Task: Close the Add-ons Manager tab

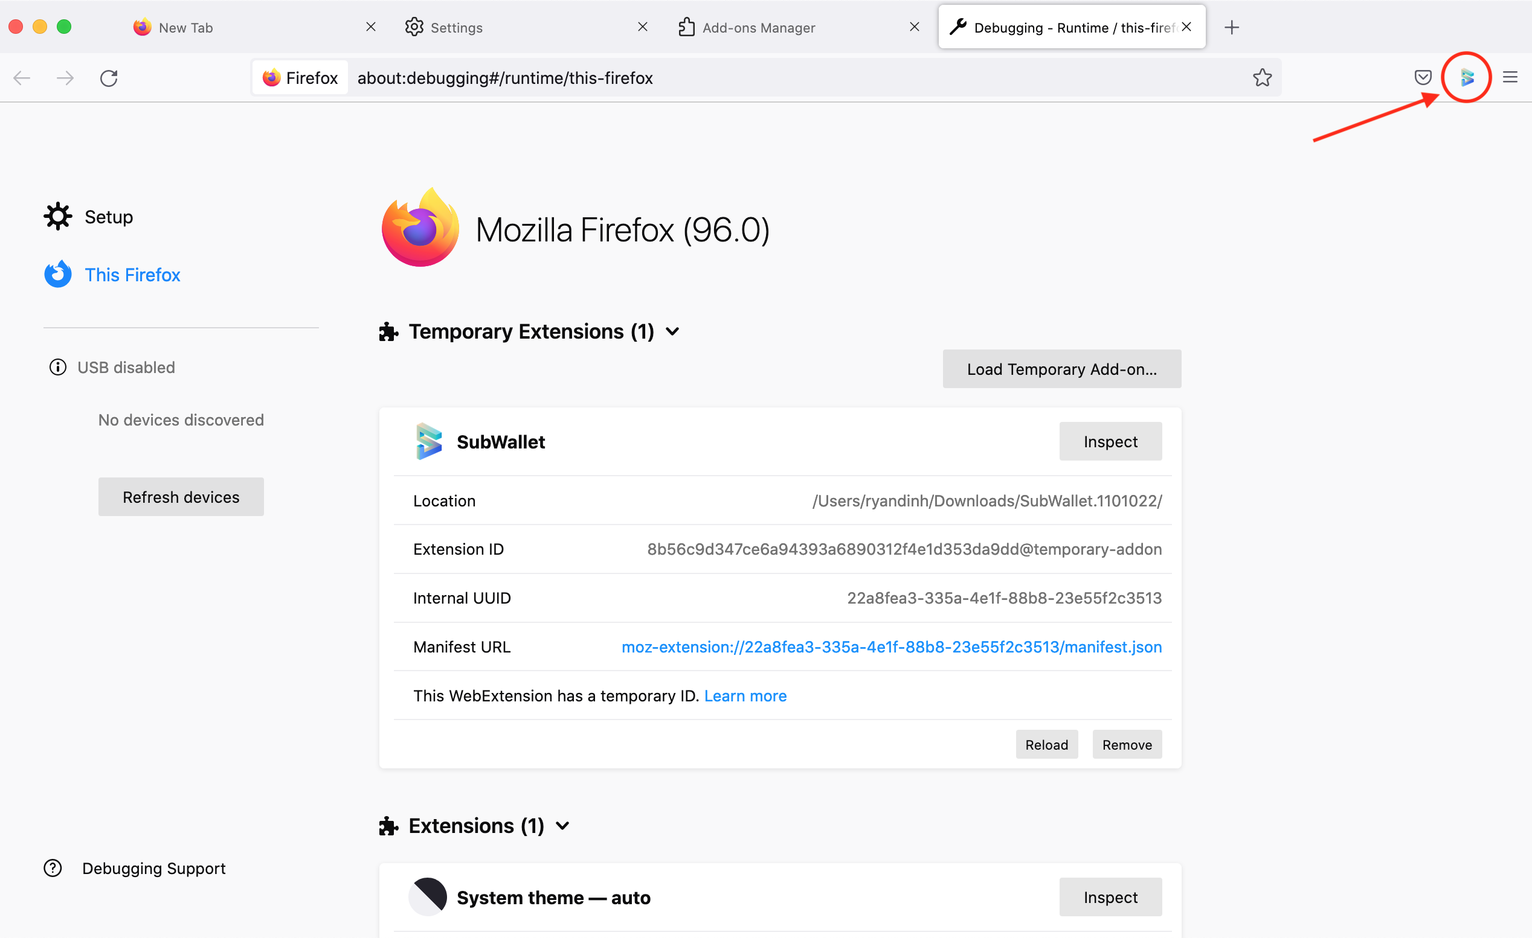Action: [x=915, y=27]
